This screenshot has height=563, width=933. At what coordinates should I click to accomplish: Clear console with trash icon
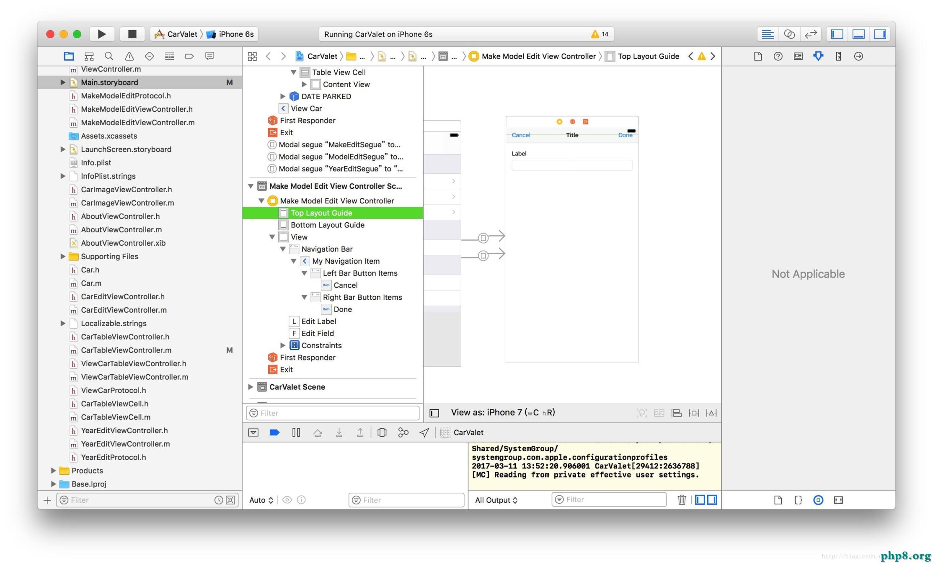(682, 499)
